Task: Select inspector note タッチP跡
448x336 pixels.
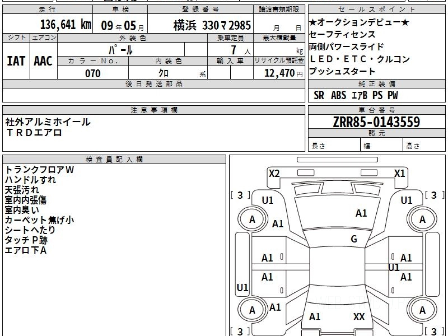Action: pyautogui.click(x=26, y=240)
